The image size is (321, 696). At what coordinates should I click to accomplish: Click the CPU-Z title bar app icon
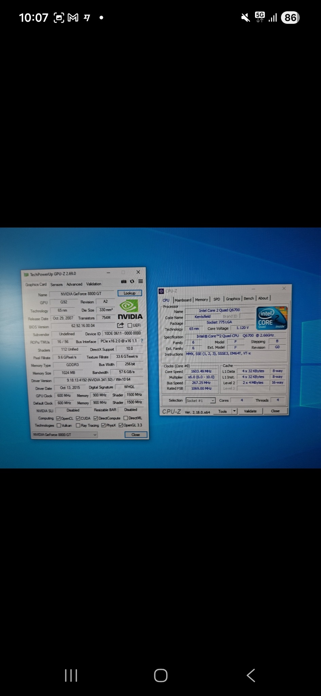click(161, 291)
